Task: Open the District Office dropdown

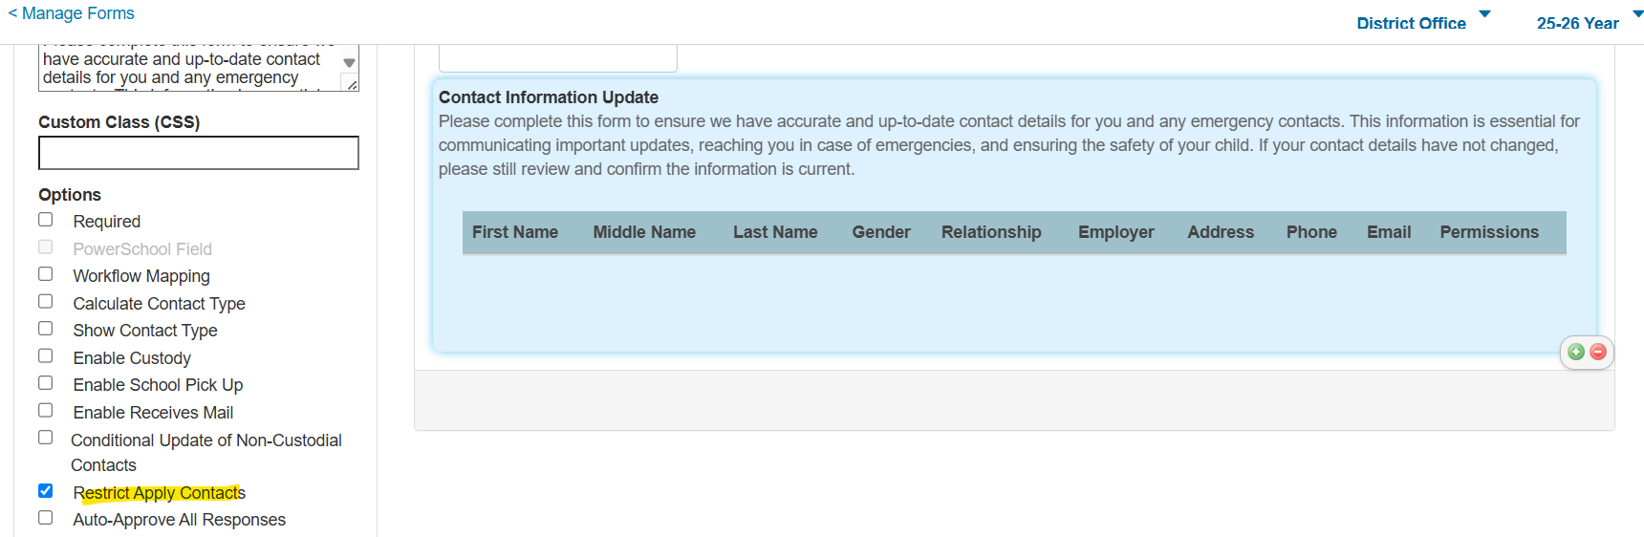Action: [1422, 22]
